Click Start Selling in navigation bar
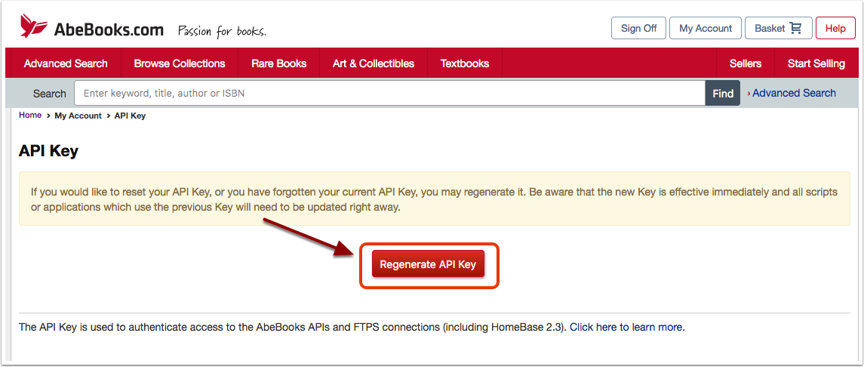Screen dimensions: 864x367 816,63
